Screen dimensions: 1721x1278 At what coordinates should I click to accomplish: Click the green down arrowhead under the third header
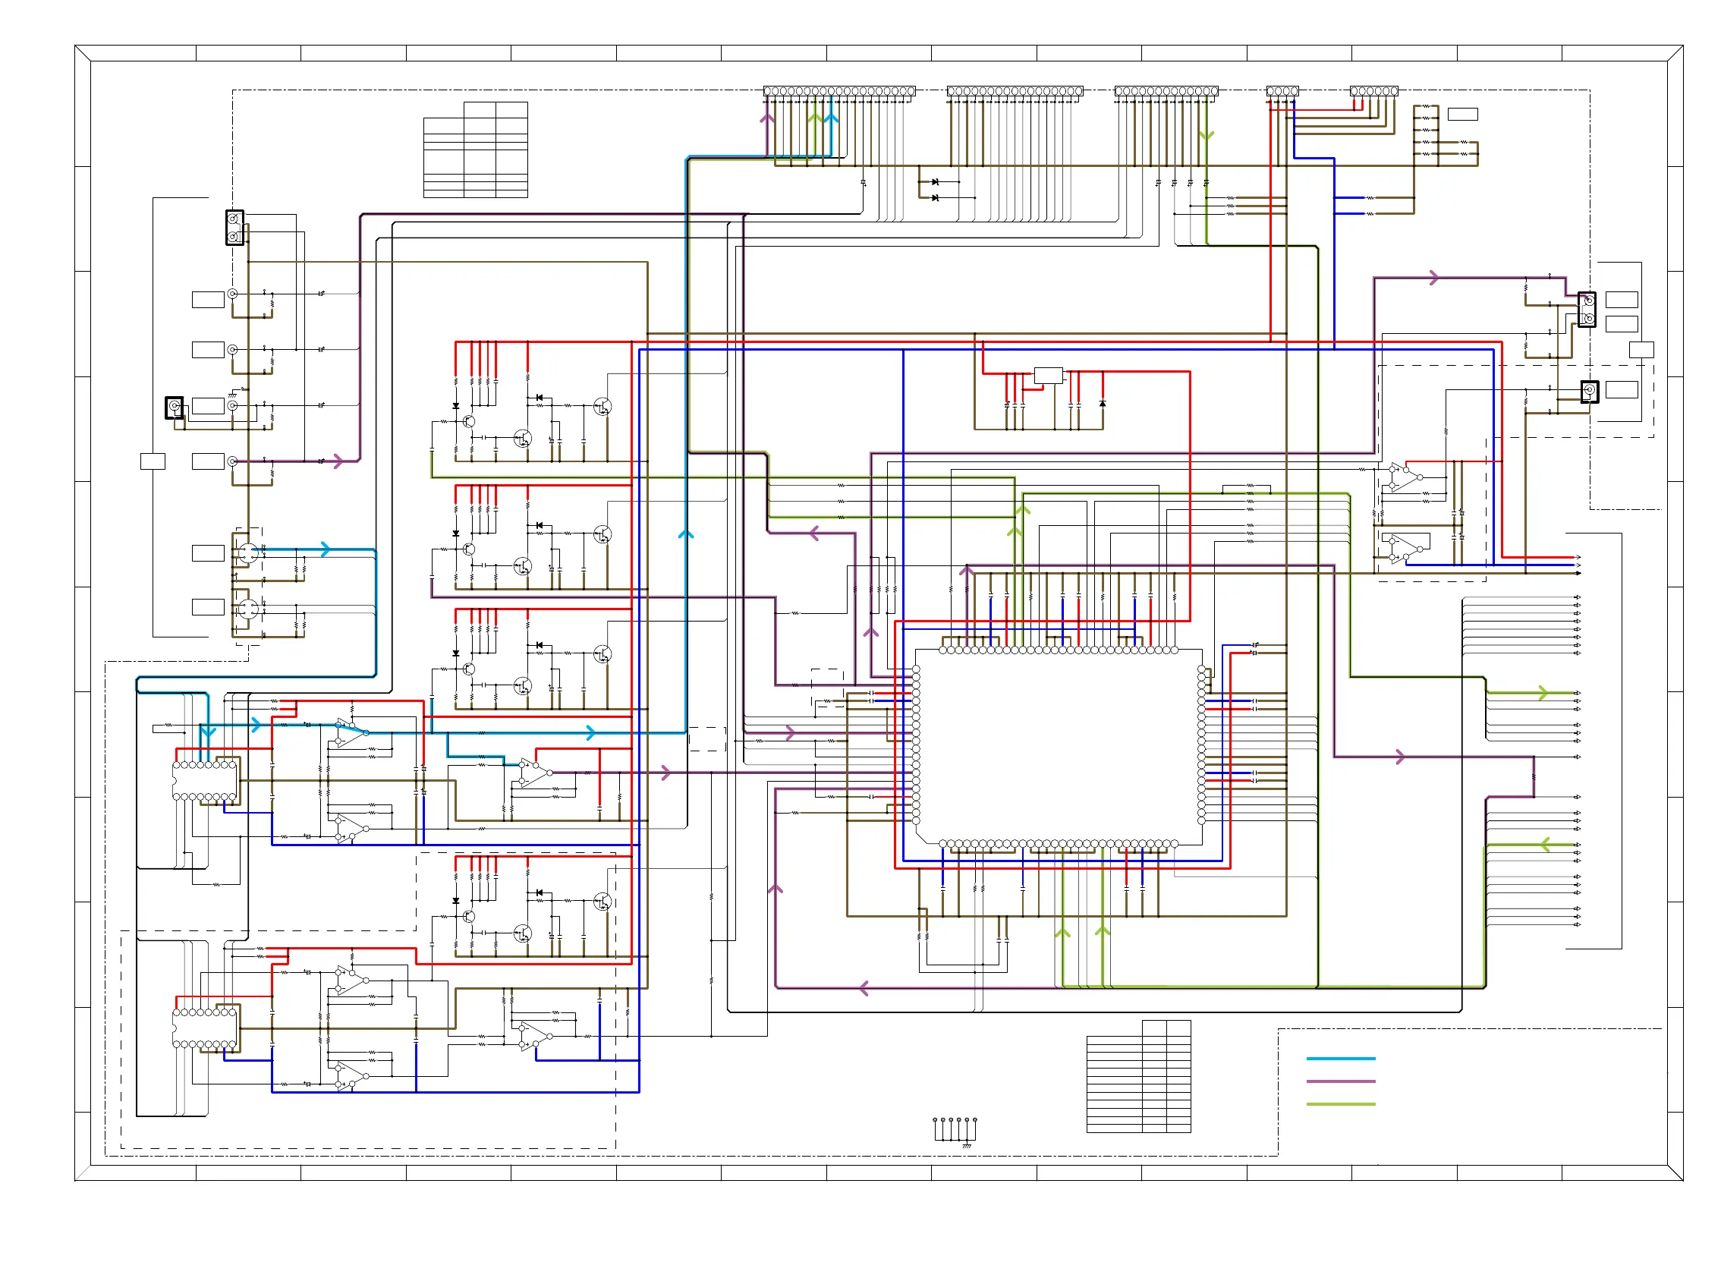pyautogui.click(x=1207, y=135)
